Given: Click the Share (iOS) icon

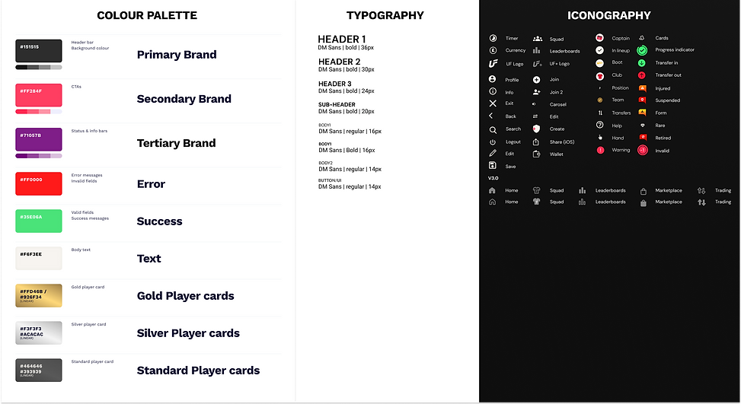Looking at the screenshot, I should pos(536,142).
